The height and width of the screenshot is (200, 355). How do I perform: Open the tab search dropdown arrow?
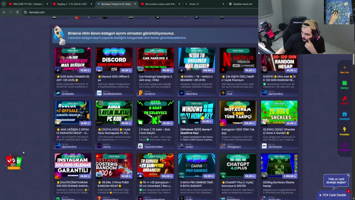pos(4,4)
